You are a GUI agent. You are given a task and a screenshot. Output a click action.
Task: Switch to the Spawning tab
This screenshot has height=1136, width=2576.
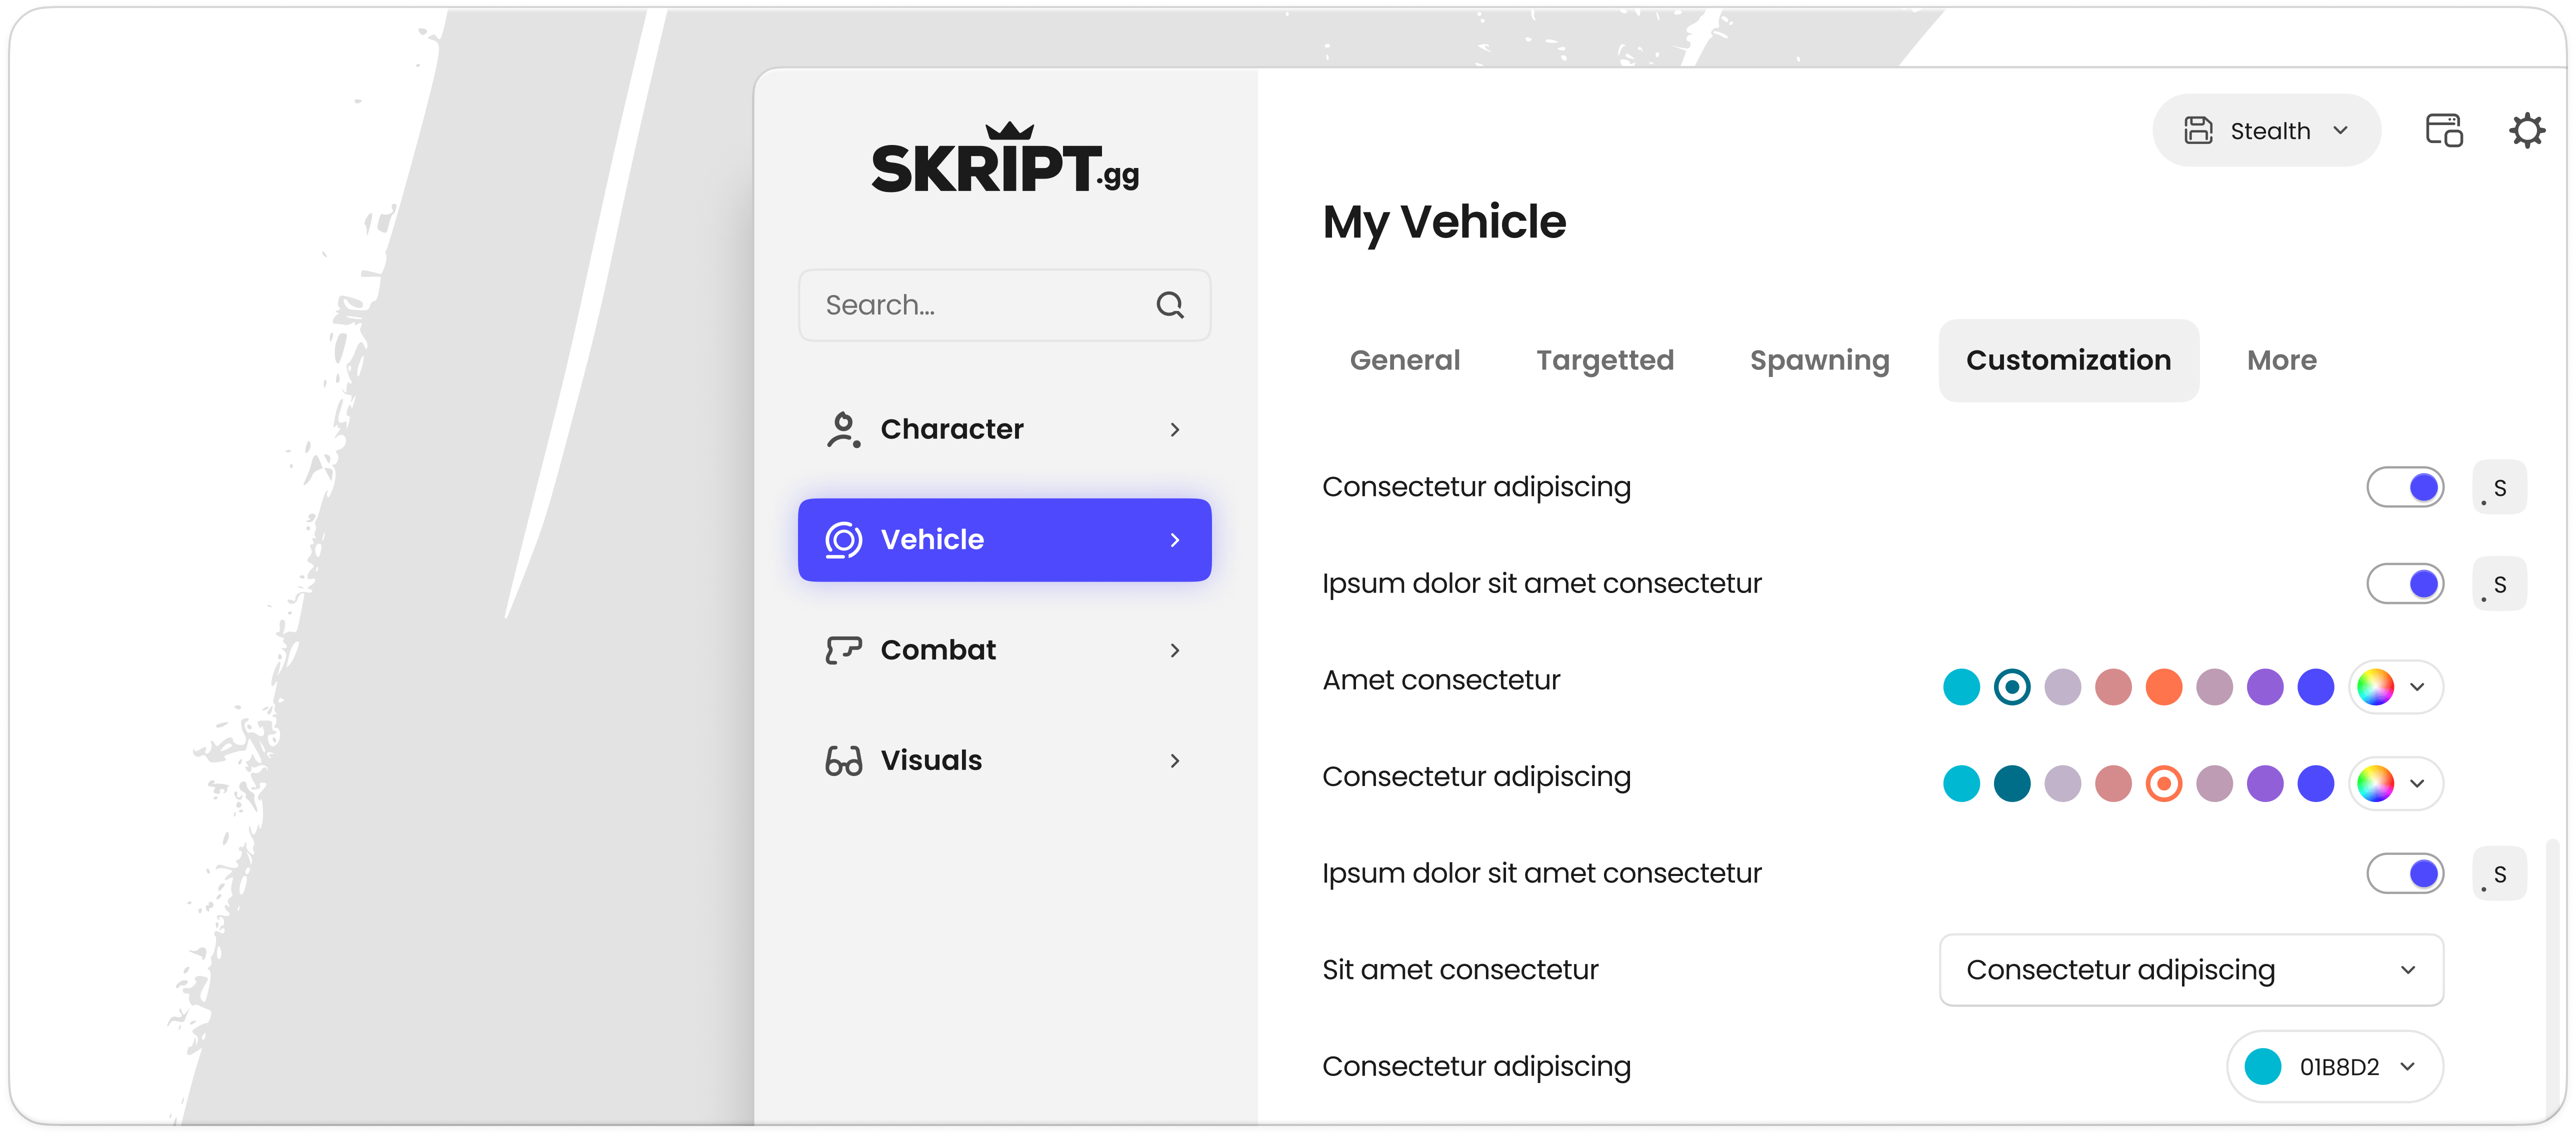[x=1819, y=361]
